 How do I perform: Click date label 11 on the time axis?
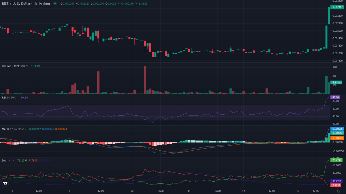click(189, 191)
